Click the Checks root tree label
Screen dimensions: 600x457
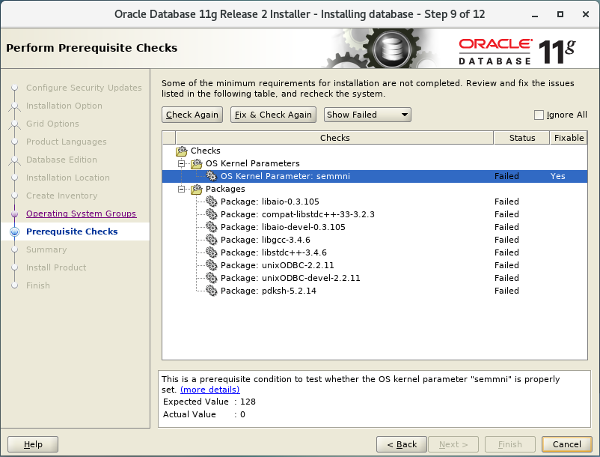pos(206,151)
